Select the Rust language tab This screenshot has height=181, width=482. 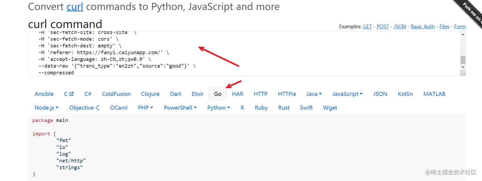pos(284,108)
